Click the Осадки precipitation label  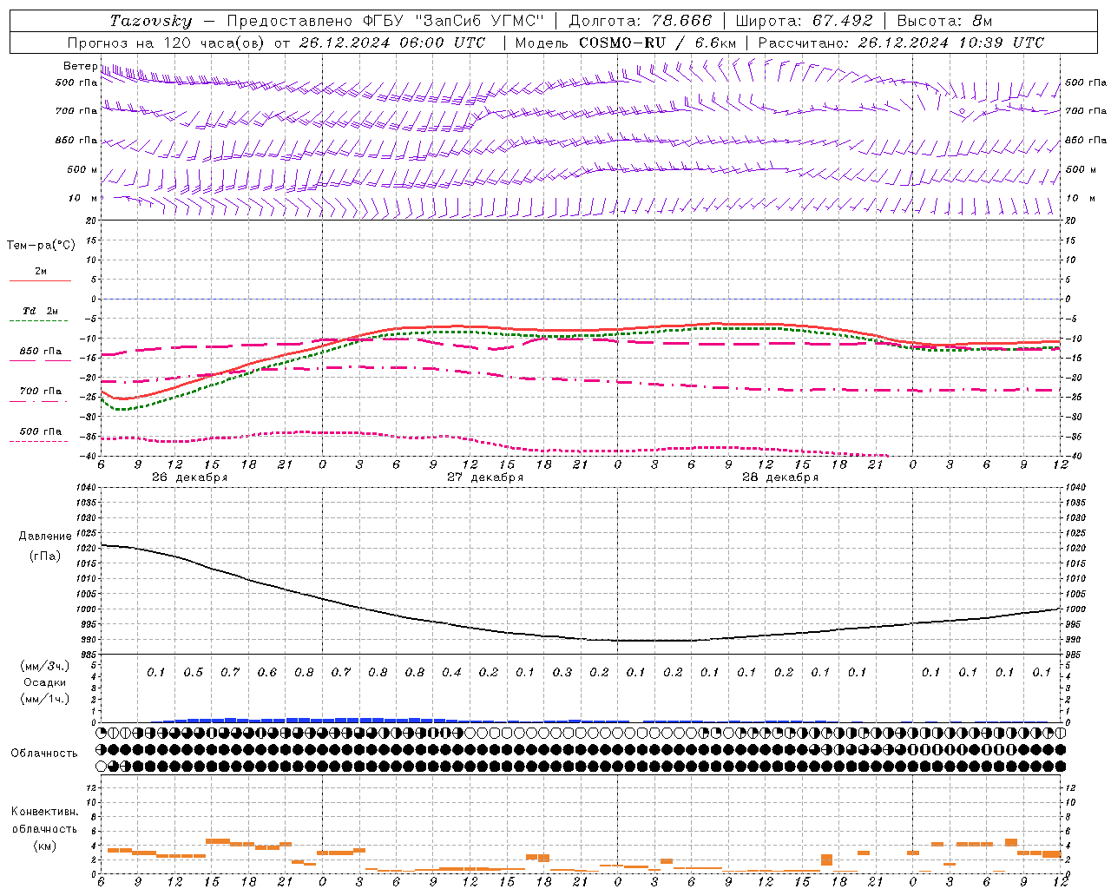45,682
